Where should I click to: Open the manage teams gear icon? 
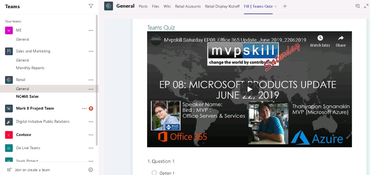click(x=91, y=170)
